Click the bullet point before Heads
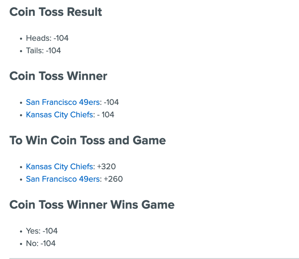 pyautogui.click(x=21, y=39)
